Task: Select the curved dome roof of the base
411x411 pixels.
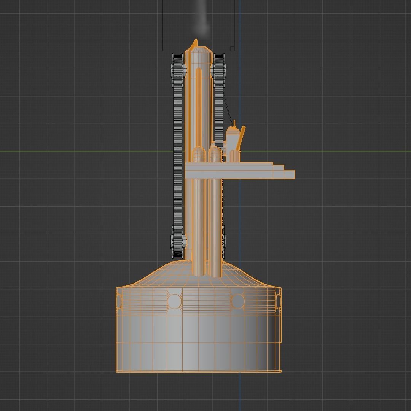Action: pos(198,274)
